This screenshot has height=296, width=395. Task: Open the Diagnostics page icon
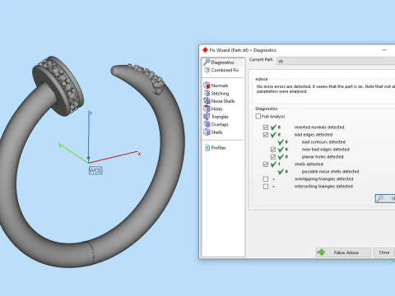tap(207, 62)
